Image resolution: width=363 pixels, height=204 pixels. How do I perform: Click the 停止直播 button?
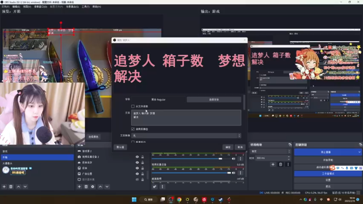click(x=326, y=152)
